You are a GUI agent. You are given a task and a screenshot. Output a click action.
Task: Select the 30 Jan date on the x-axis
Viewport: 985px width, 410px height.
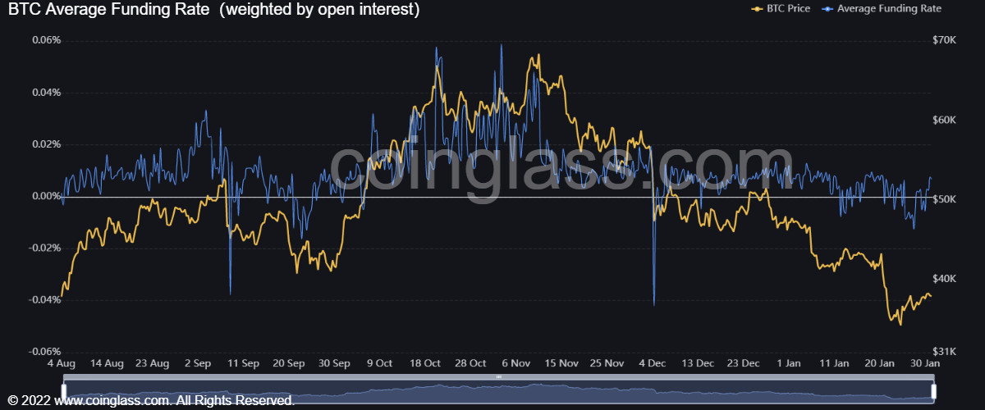[x=926, y=362]
